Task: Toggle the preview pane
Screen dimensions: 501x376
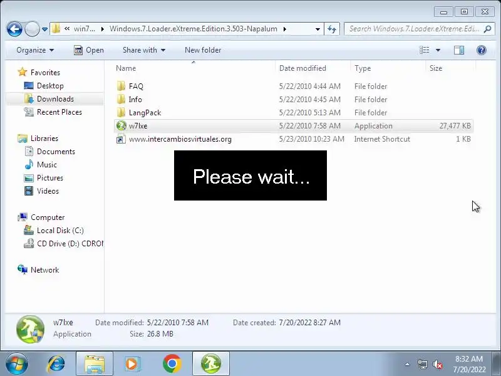Action: click(x=459, y=50)
